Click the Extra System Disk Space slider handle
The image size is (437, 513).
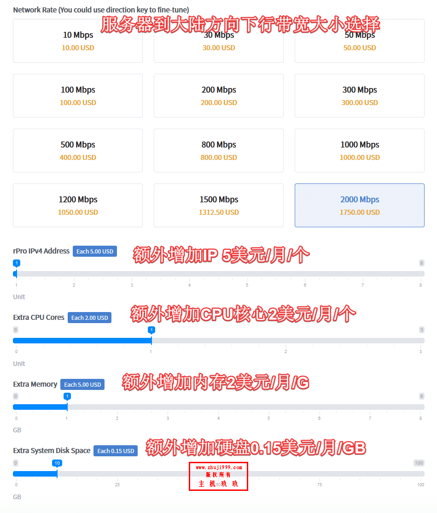pyautogui.click(x=57, y=474)
